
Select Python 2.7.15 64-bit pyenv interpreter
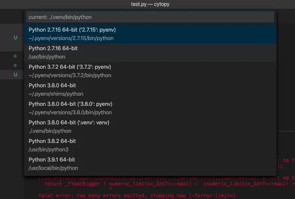pyautogui.click(x=72, y=30)
